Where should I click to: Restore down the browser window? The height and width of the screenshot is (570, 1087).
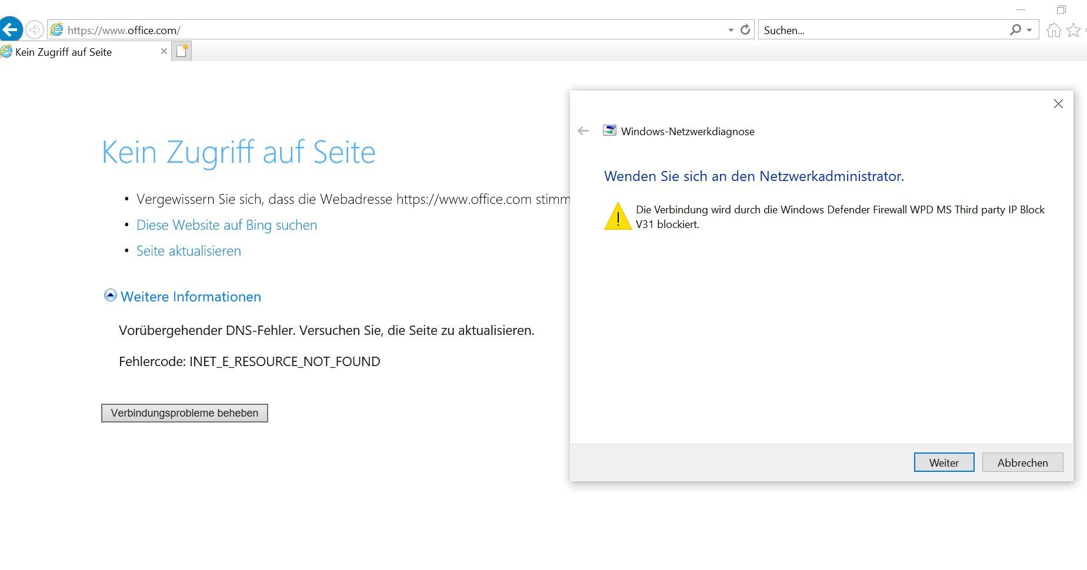1061,10
